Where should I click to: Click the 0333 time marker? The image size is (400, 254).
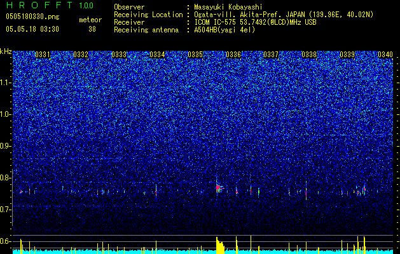tap(119, 55)
